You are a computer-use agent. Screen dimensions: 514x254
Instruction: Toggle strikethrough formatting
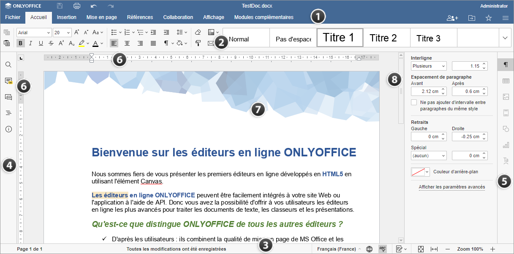click(51, 43)
